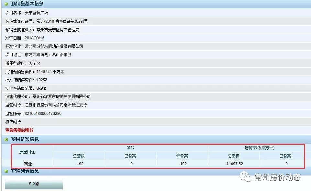The height and width of the screenshot is (191, 311).
Task: Click the 总面积 value 11497.52 cell
Action: (235, 164)
